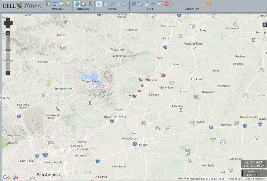Open the area measurement tool
The width and height of the screenshot is (267, 181).
click(x=210, y=4)
